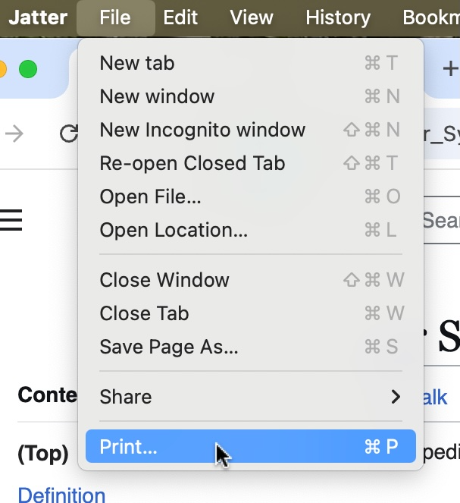The image size is (460, 503).
Task: Open the History menu
Action: coord(336,17)
